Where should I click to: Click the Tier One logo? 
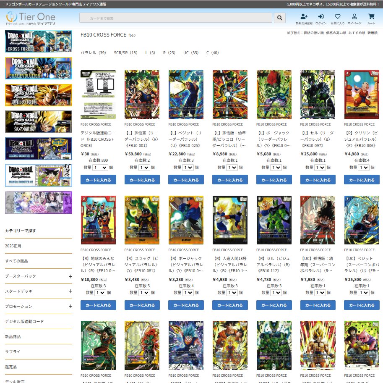click(31, 18)
